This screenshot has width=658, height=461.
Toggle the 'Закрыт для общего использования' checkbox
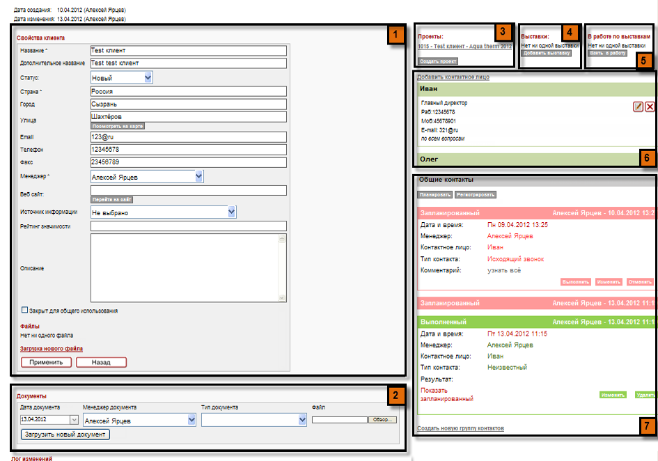click(25, 311)
